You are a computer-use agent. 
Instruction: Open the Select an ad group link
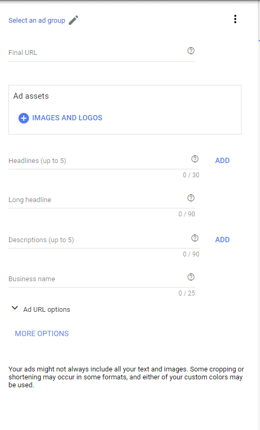pyautogui.click(x=37, y=21)
